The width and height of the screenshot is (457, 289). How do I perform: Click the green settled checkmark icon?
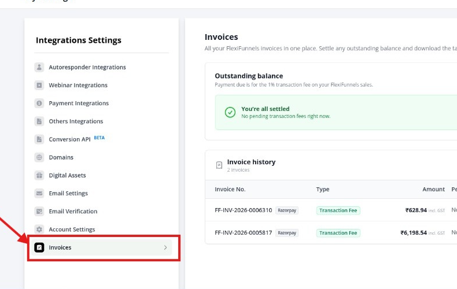point(230,112)
